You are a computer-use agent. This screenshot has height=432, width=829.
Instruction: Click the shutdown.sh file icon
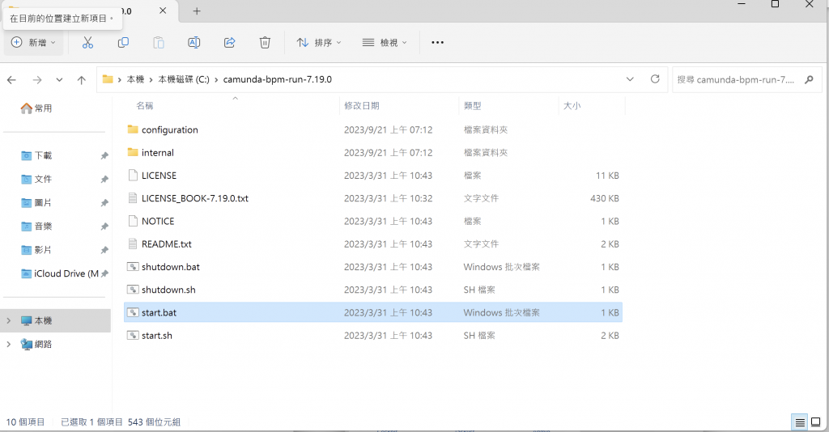click(x=134, y=290)
